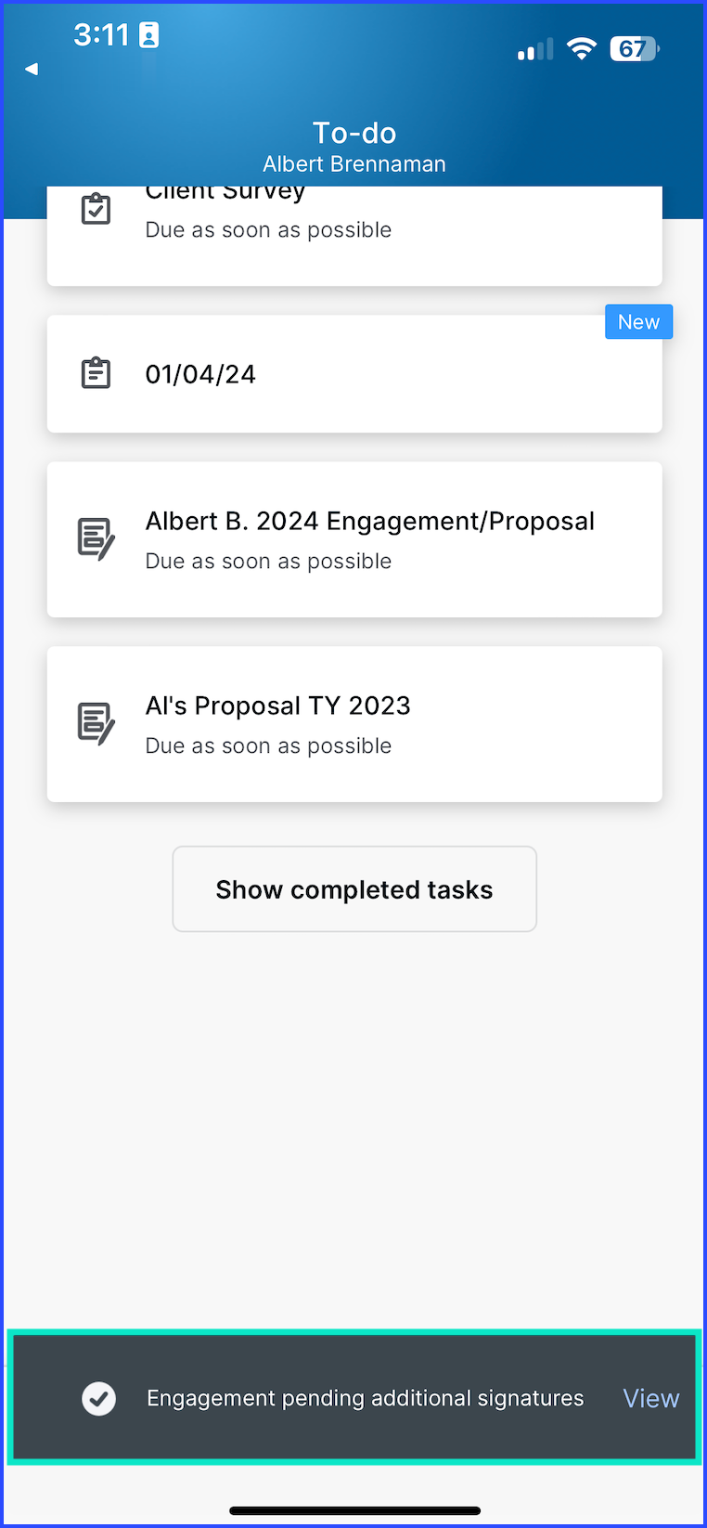Tap the To-do header title
This screenshot has width=707, height=1528.
pos(354,133)
